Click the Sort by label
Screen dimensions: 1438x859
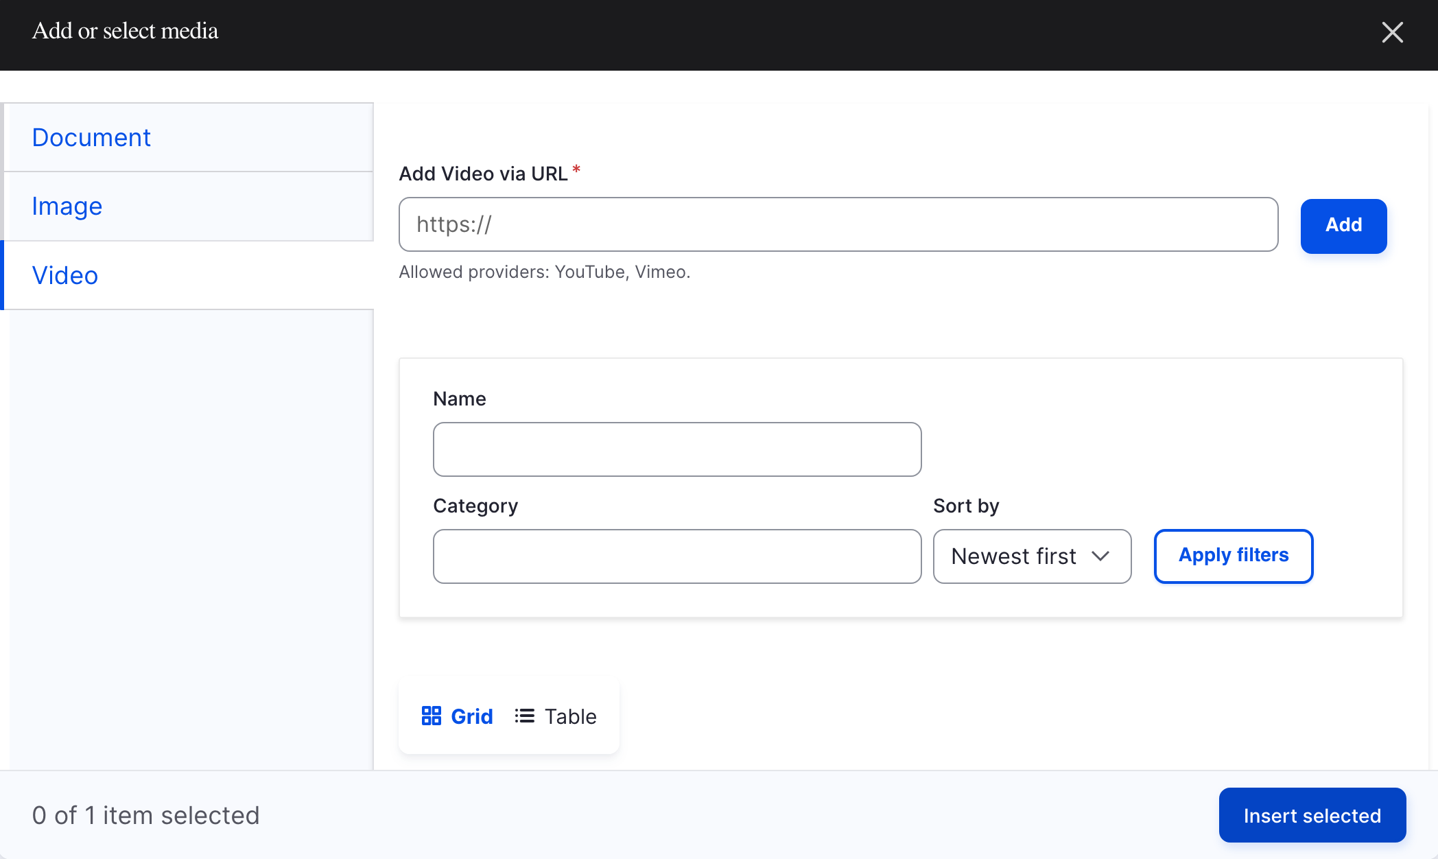pos(966,506)
